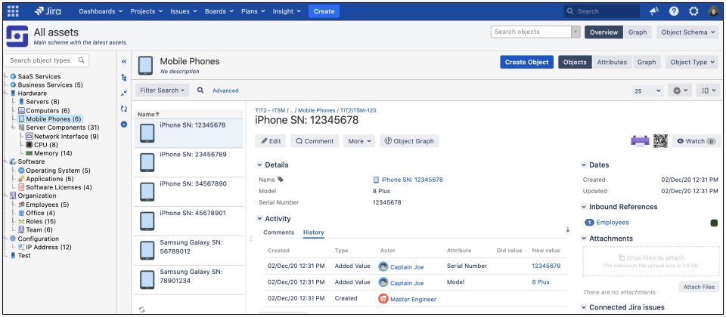Open the Projects menu
726x317 pixels.
pos(146,11)
